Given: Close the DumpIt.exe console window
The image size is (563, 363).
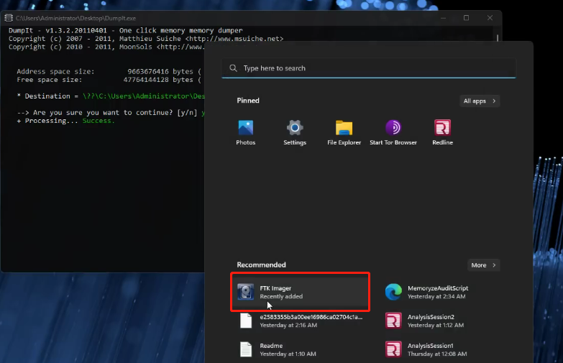Looking at the screenshot, I should click(x=490, y=17).
